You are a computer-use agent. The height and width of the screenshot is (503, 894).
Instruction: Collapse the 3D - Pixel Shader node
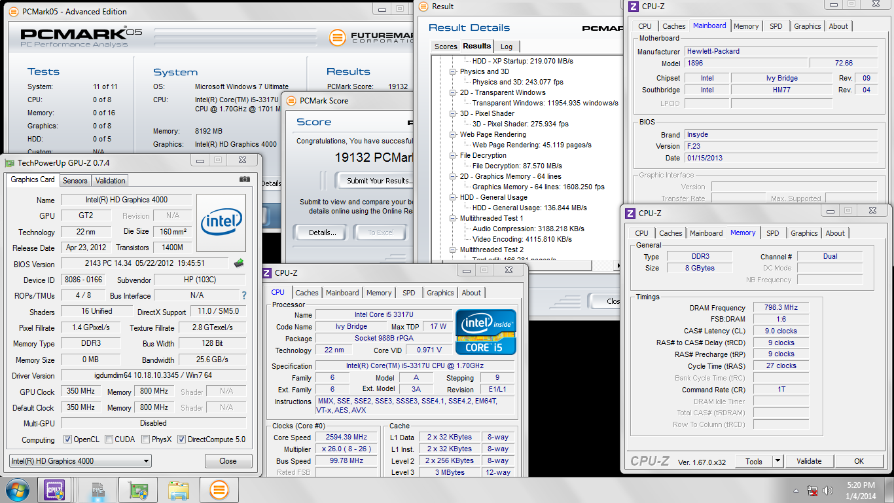click(453, 114)
